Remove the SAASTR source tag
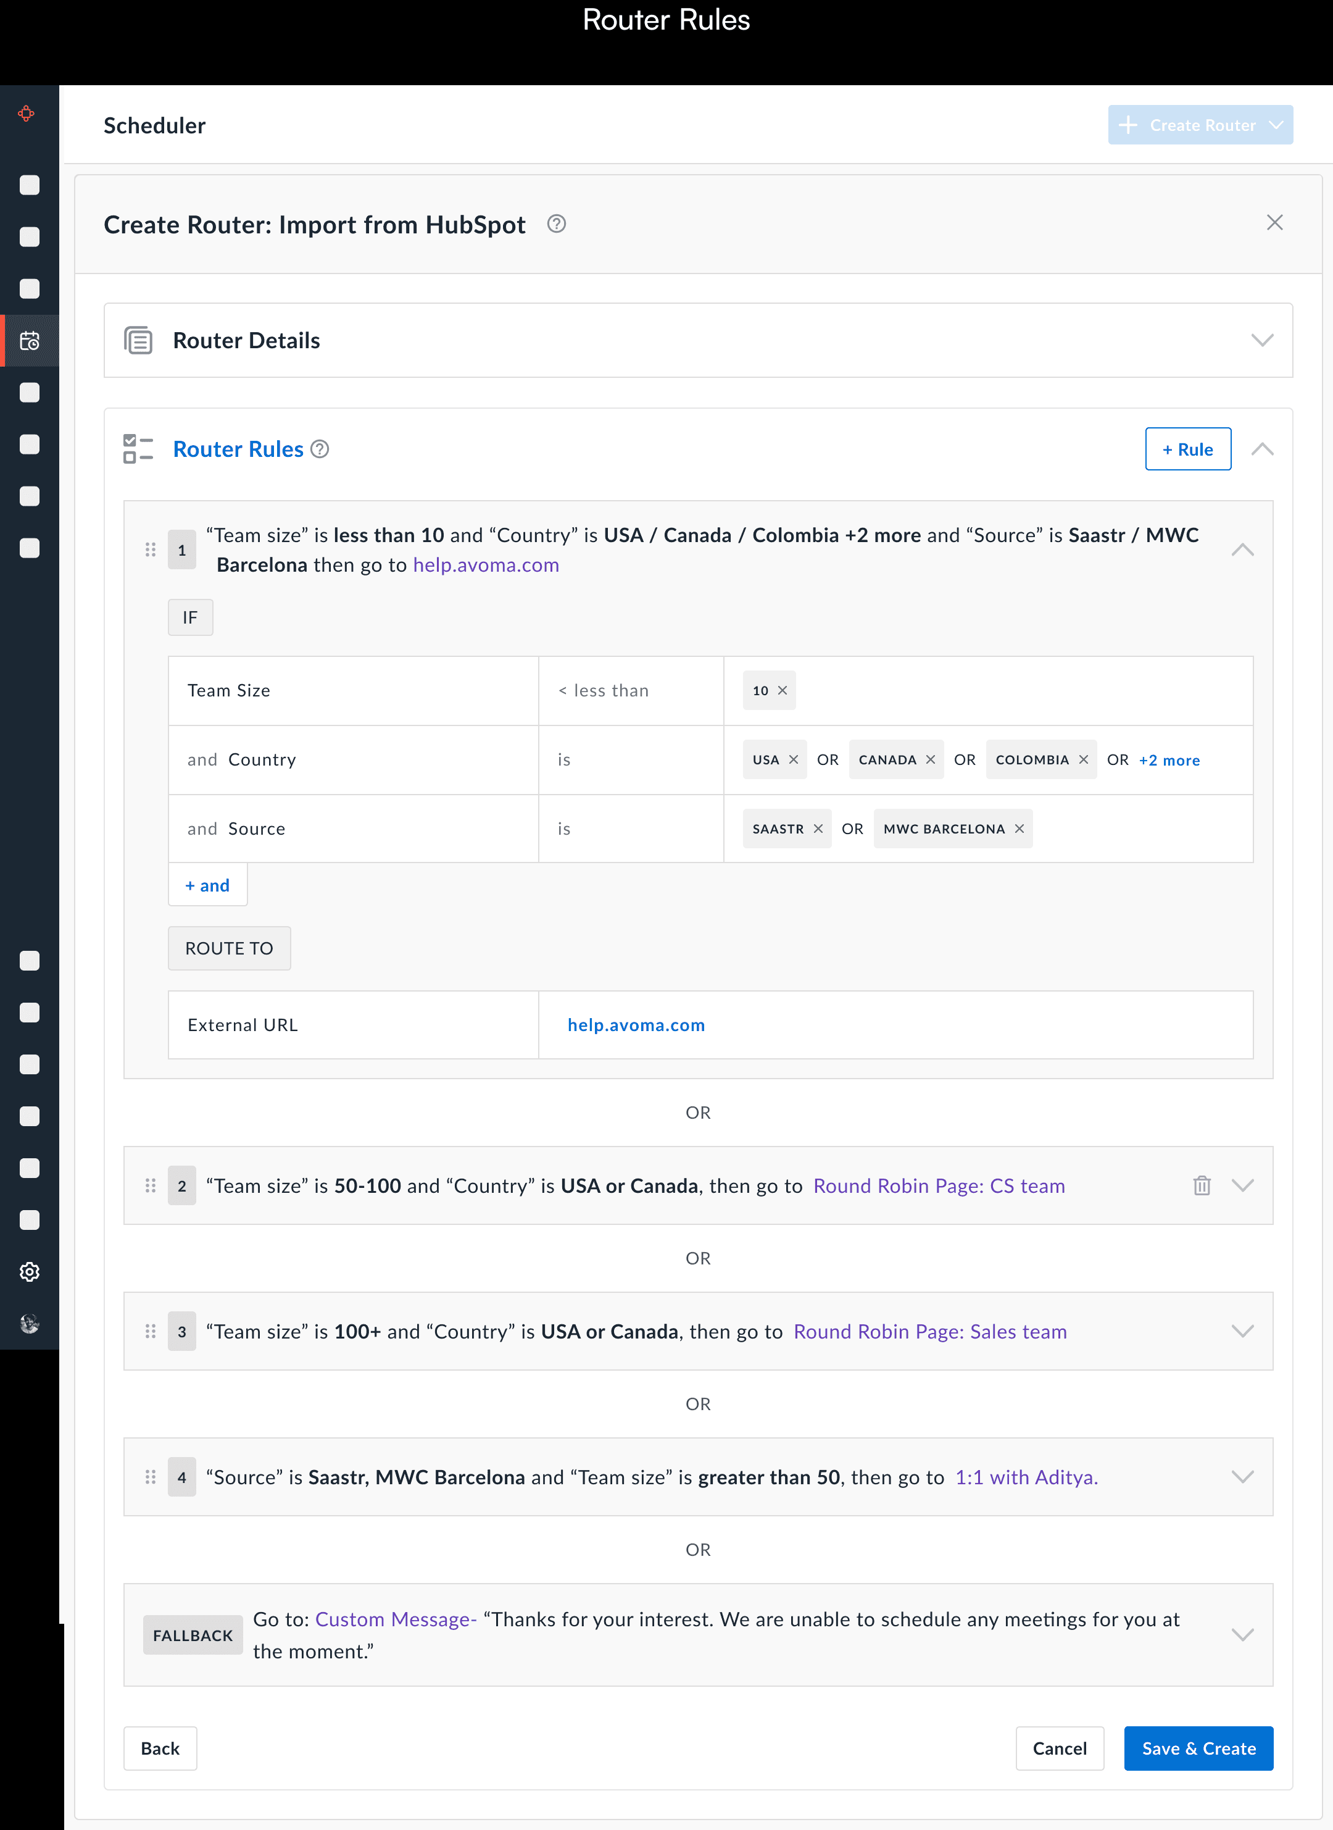The height and width of the screenshot is (1830, 1333). point(818,829)
